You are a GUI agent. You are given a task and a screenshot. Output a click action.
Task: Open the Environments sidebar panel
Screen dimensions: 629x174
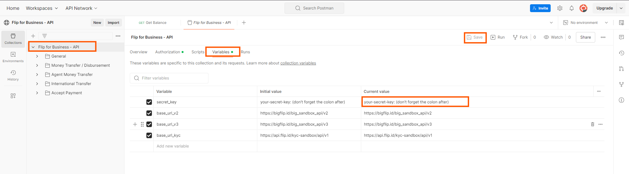[13, 57]
